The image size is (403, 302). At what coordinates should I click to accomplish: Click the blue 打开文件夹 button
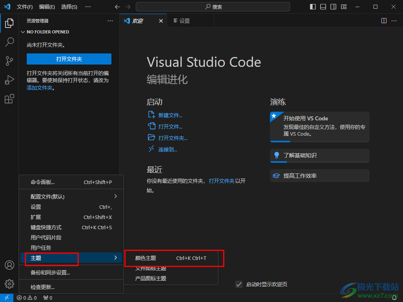click(x=69, y=59)
